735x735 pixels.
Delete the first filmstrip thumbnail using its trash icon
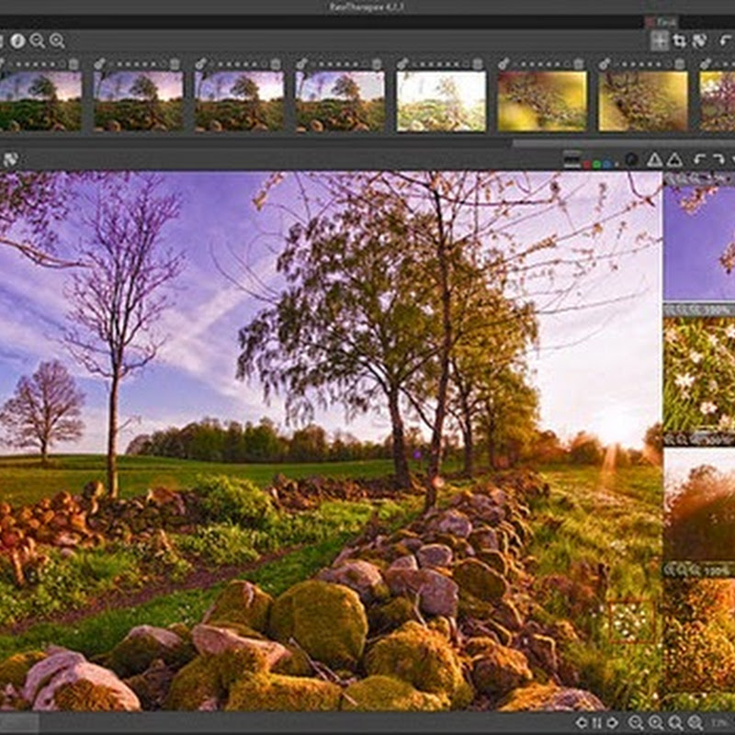74,63
